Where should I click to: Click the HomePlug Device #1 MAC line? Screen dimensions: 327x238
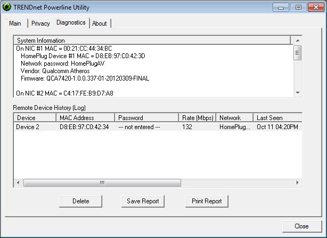click(x=83, y=56)
